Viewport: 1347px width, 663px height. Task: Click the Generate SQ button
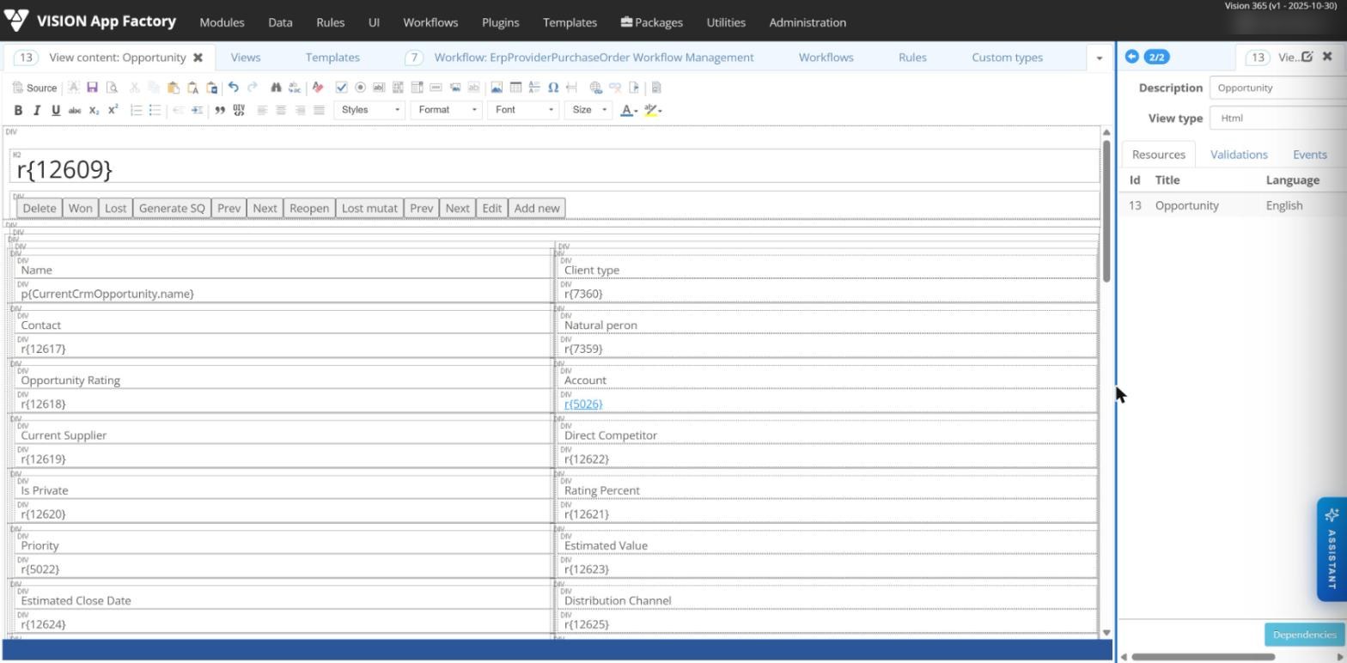tap(172, 208)
